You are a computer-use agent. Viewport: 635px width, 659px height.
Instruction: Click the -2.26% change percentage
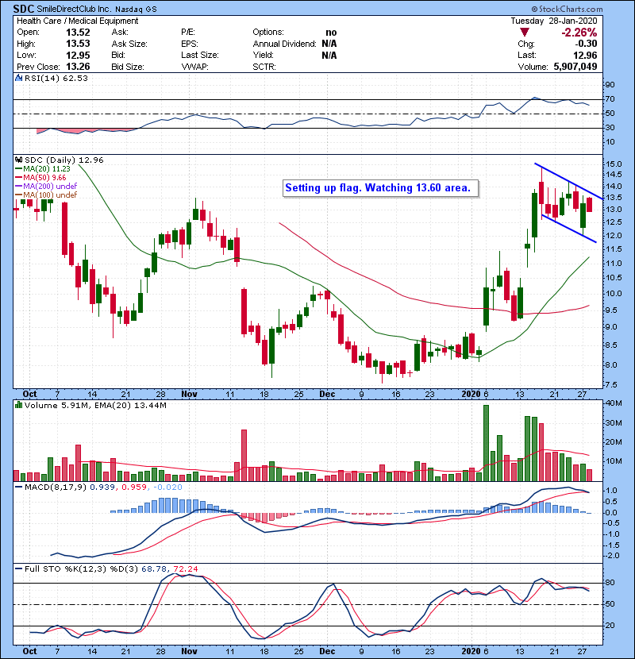(x=579, y=33)
